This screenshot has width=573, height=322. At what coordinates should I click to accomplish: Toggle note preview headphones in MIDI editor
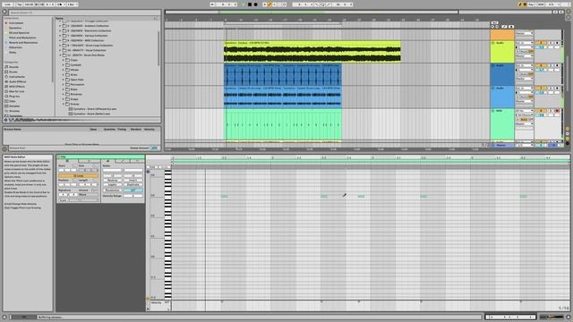[x=148, y=171]
